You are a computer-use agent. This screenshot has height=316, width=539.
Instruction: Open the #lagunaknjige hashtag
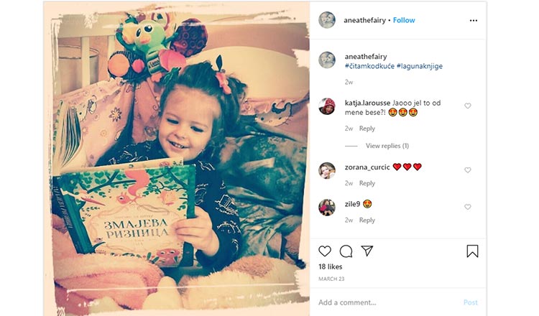(x=420, y=66)
